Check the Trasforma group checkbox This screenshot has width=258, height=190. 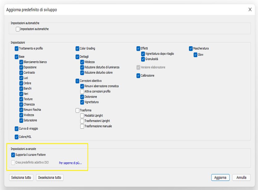point(78,110)
